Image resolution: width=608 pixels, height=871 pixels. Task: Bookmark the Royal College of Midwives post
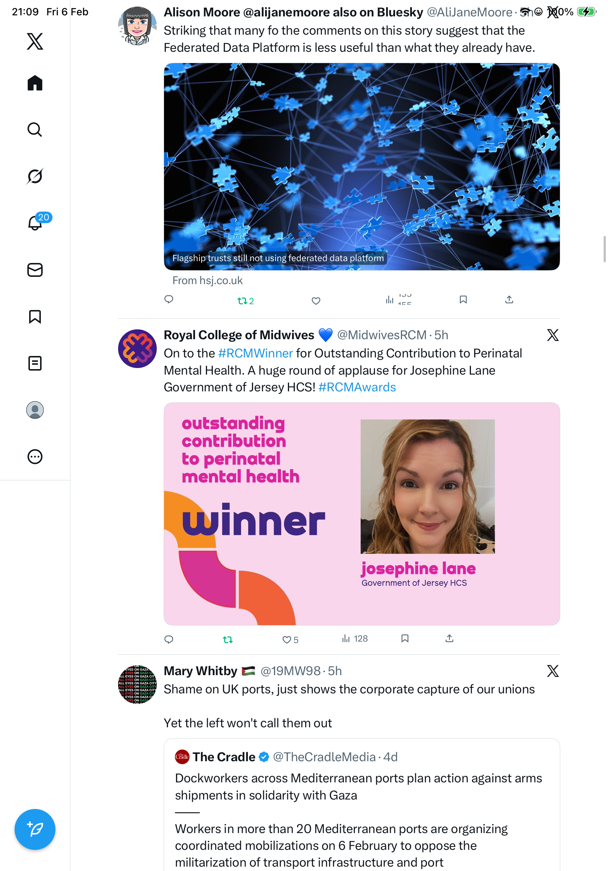405,638
